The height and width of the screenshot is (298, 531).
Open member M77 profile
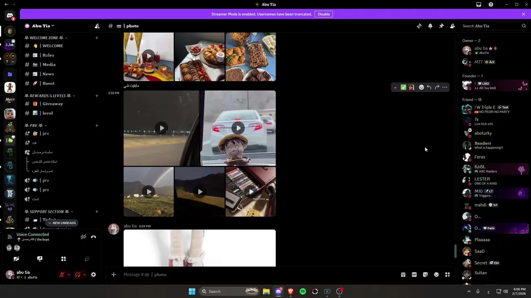tap(494, 62)
